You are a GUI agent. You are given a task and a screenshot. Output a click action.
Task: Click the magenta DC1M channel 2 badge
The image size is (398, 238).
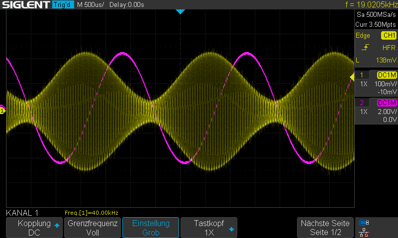click(x=387, y=103)
